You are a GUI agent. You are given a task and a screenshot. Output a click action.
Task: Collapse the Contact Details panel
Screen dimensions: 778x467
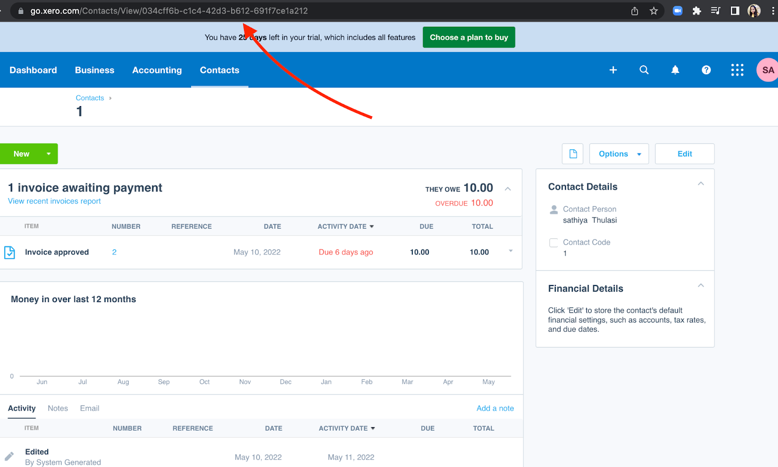701,184
